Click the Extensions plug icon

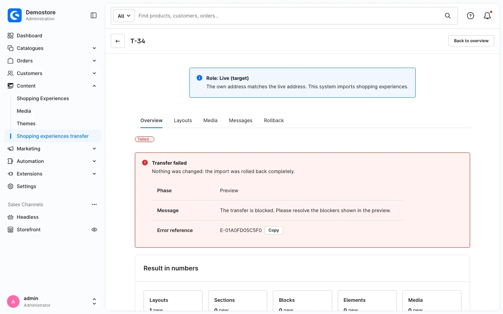point(10,174)
